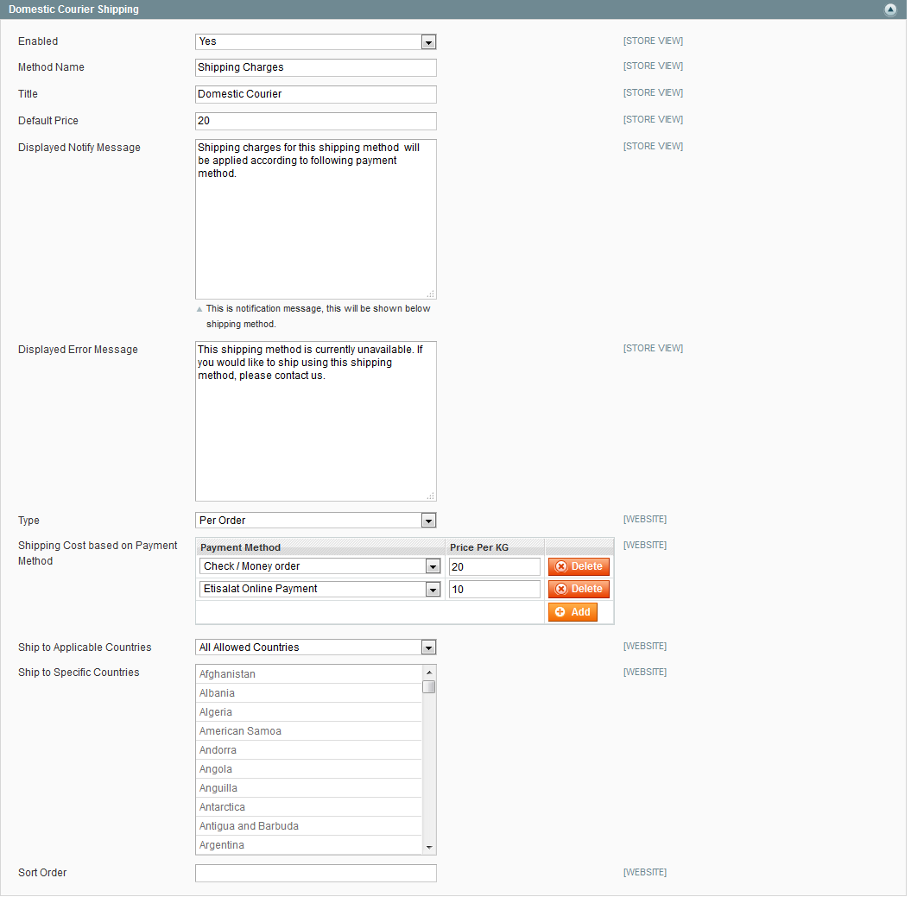911x897 pixels.
Task: Open the Enabled dropdown showing Yes
Action: click(x=315, y=41)
